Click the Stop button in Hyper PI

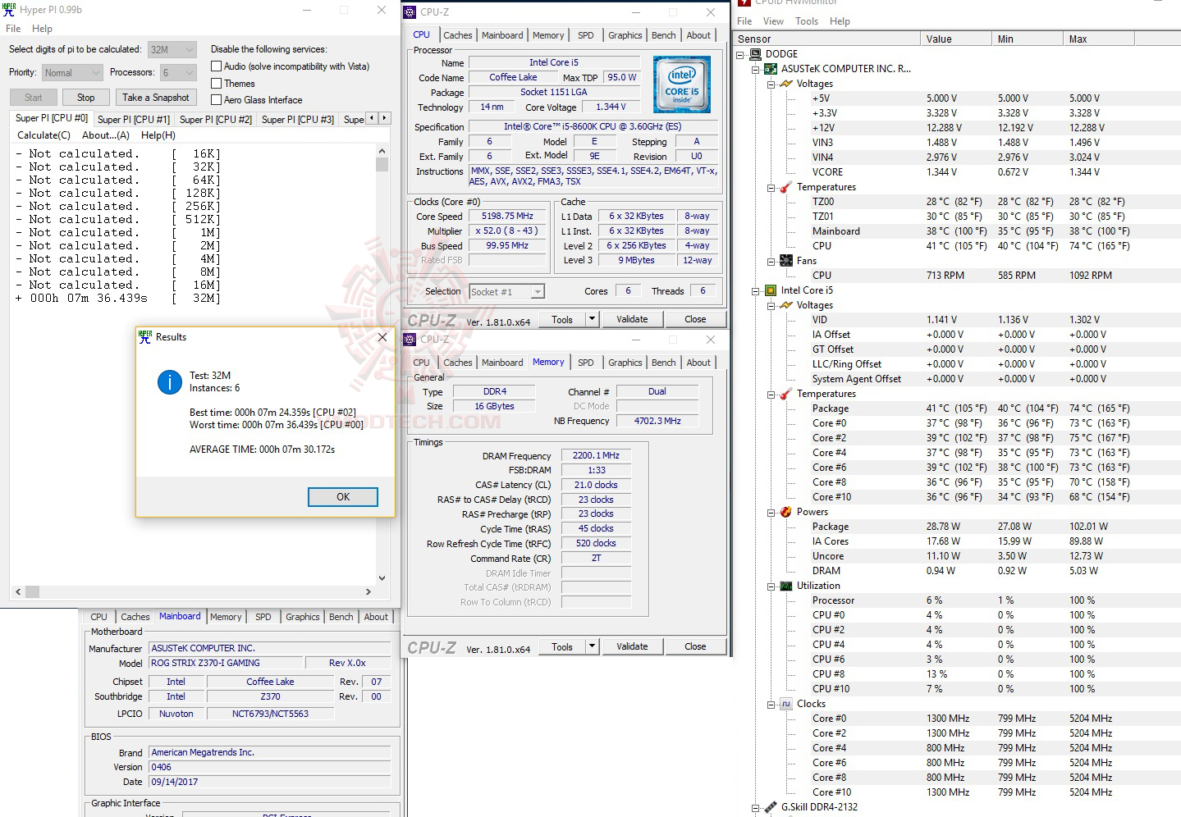(x=86, y=98)
